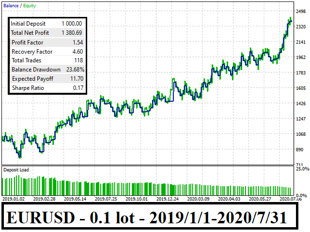
Task: Click the 2019.05.14 date label
Action: 76,199
